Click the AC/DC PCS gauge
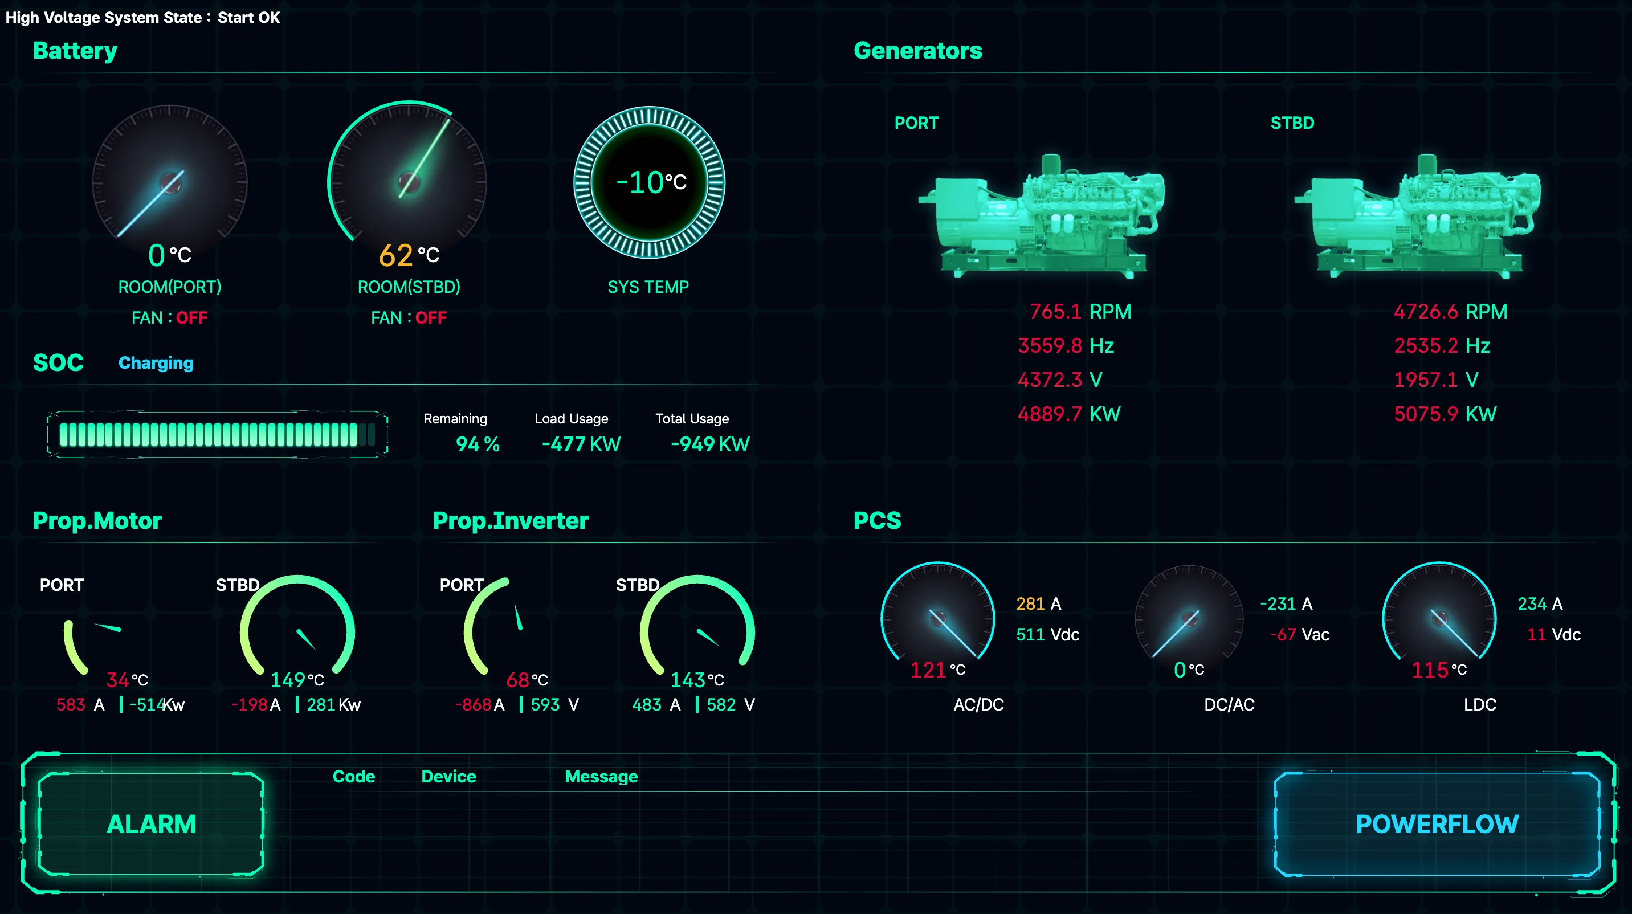The image size is (1632, 914). coord(937,618)
